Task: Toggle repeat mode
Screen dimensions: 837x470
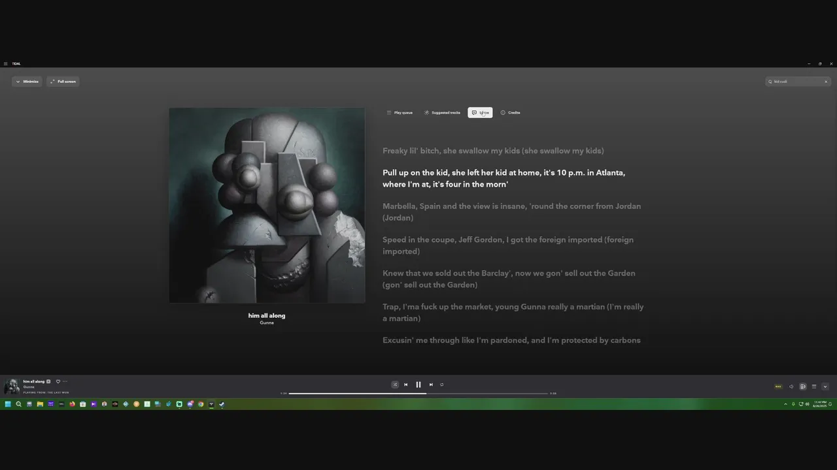Action: point(442,384)
